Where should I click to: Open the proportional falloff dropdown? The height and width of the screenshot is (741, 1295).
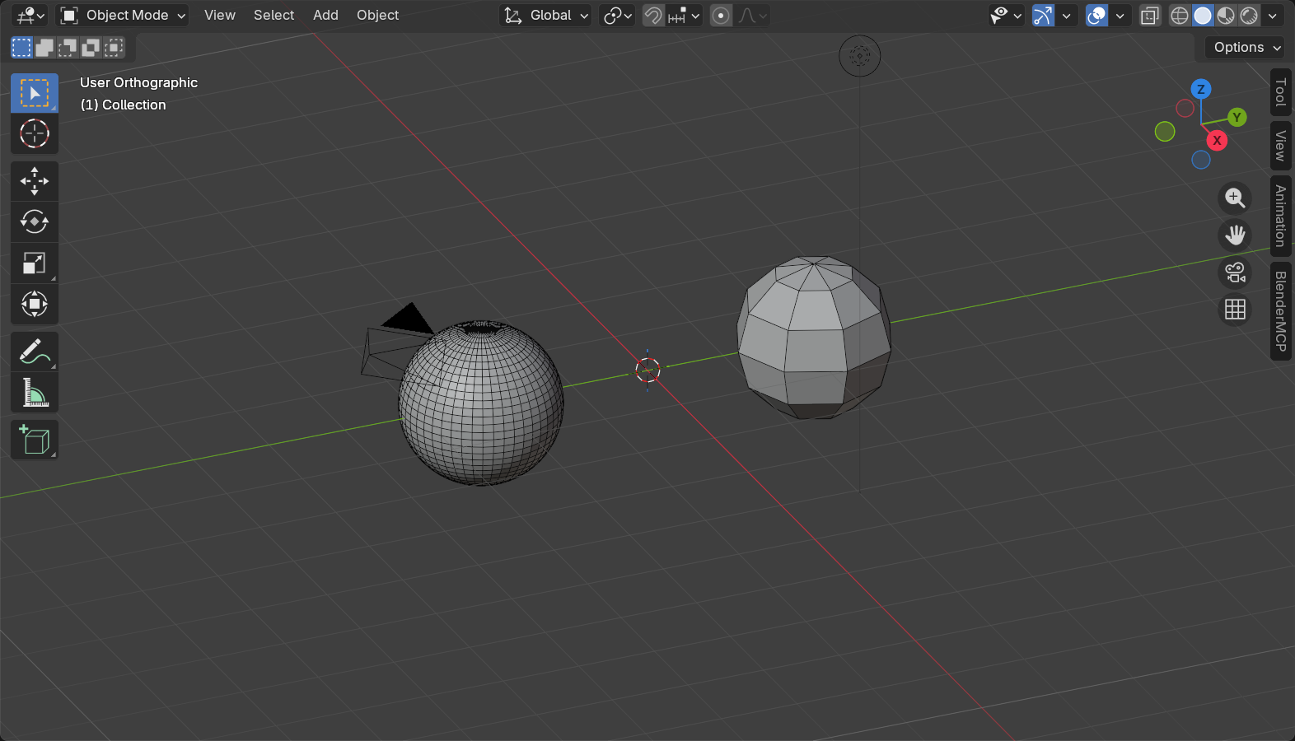click(751, 15)
